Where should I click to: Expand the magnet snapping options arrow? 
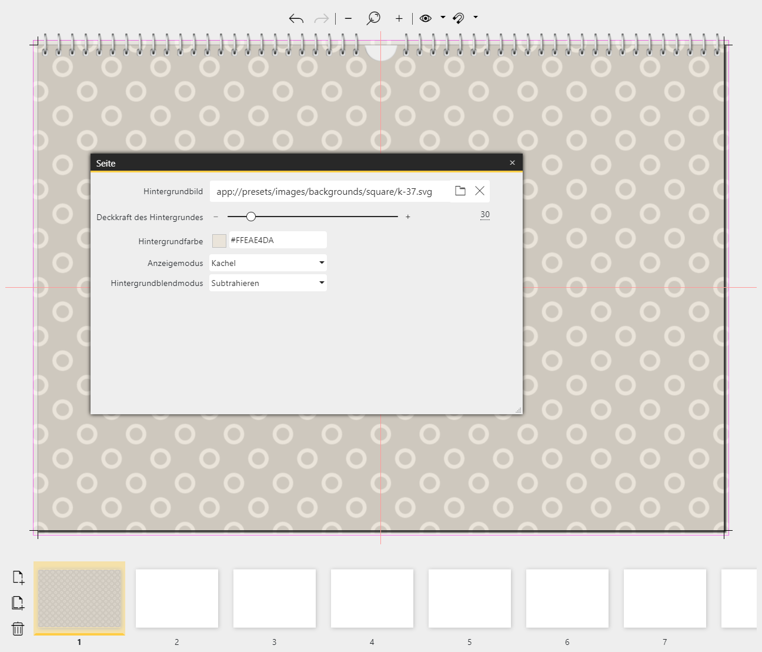click(x=476, y=18)
